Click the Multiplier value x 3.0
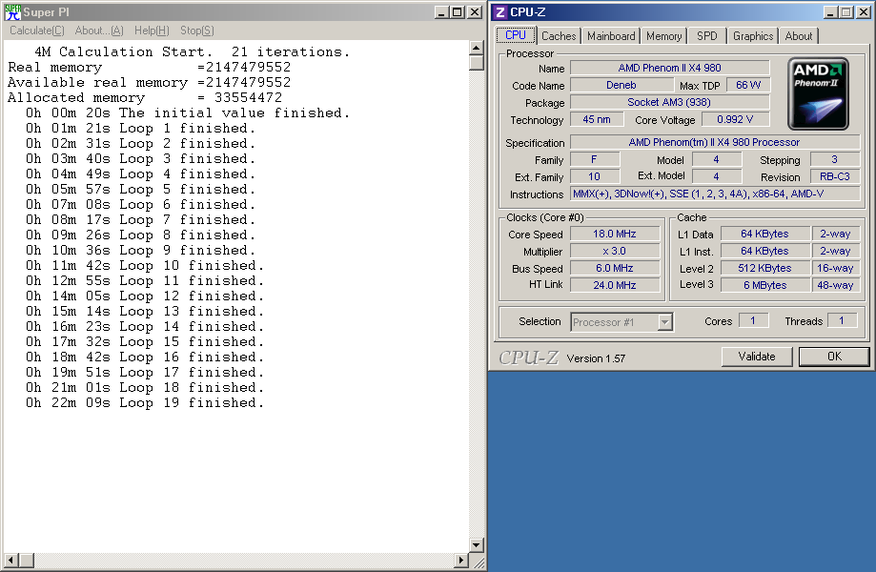The height and width of the screenshot is (572, 876). pyautogui.click(x=615, y=251)
